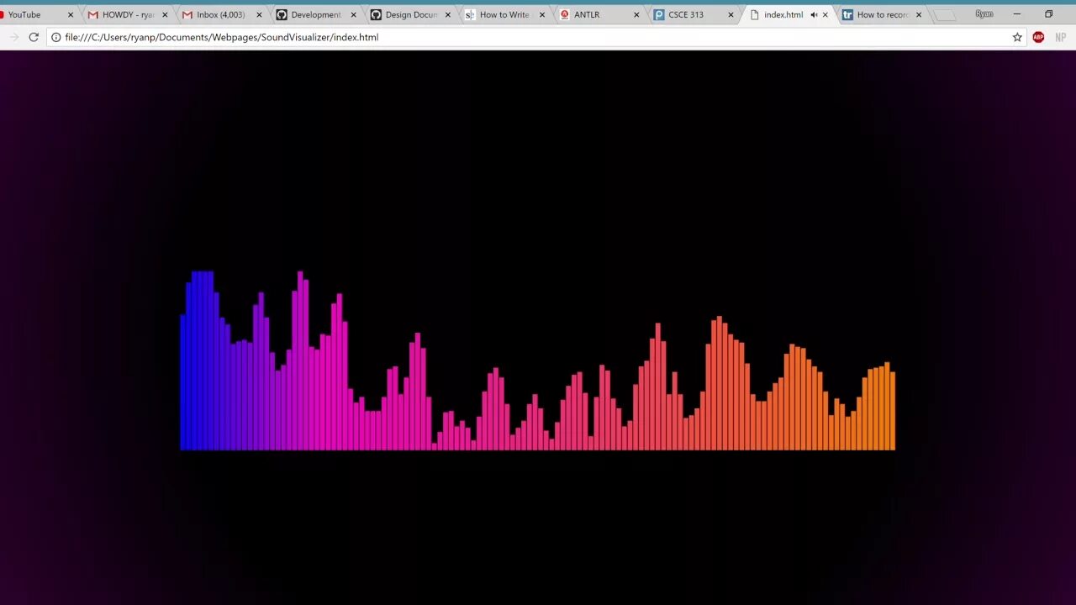The image size is (1076, 605).
Task: Open the Adblock Plus extension
Action: (x=1038, y=37)
